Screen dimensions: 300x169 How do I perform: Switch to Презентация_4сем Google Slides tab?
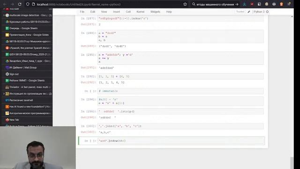pyautogui.click(x=28, y=35)
